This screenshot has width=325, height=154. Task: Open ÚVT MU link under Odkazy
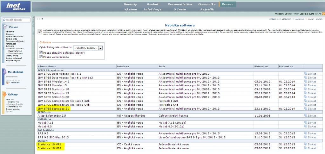coord(9,112)
